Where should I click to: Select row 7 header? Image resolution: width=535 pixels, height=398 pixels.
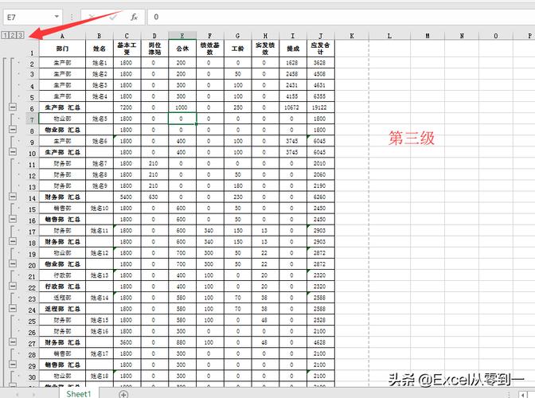[x=32, y=119]
